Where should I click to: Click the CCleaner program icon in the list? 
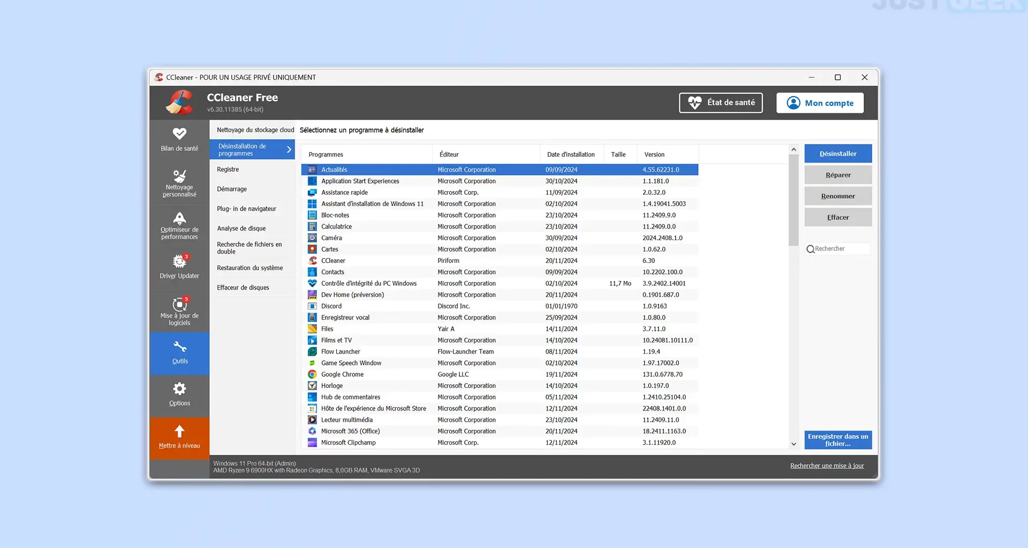(x=312, y=261)
